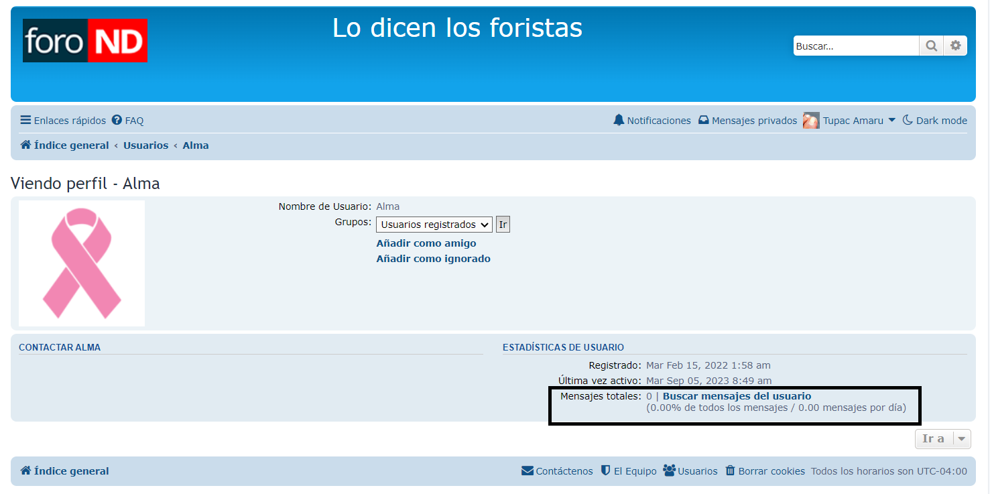Click the magnifier search button

932,46
